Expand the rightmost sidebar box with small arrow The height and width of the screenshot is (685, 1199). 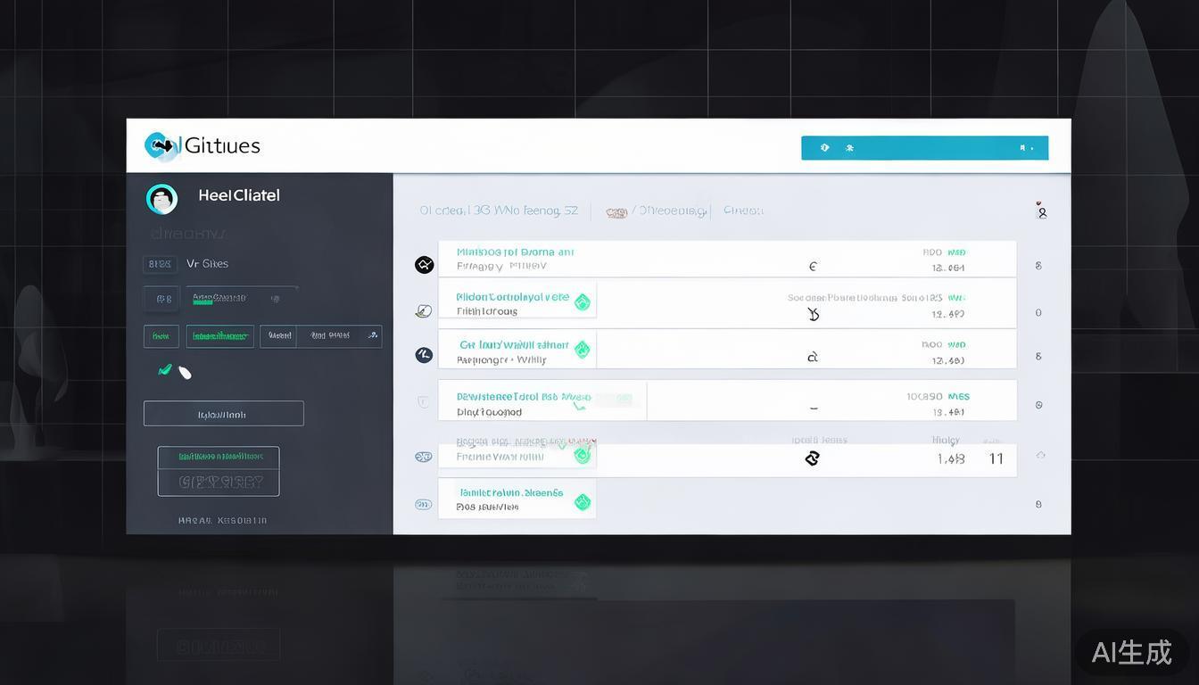tap(321, 336)
